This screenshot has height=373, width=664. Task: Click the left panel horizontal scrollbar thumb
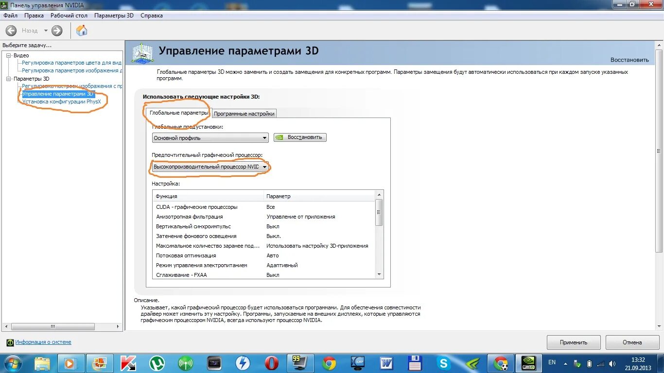pos(53,327)
